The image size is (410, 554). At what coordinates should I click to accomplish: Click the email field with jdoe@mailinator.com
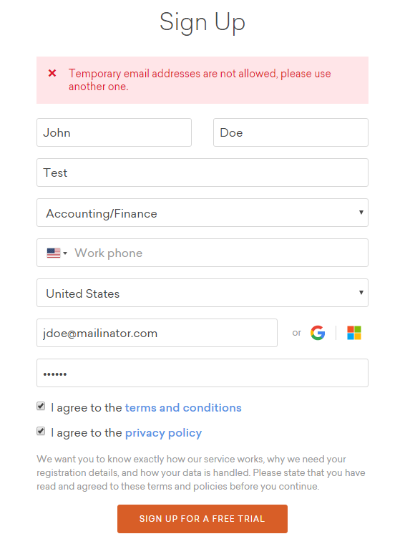pyautogui.click(x=157, y=333)
